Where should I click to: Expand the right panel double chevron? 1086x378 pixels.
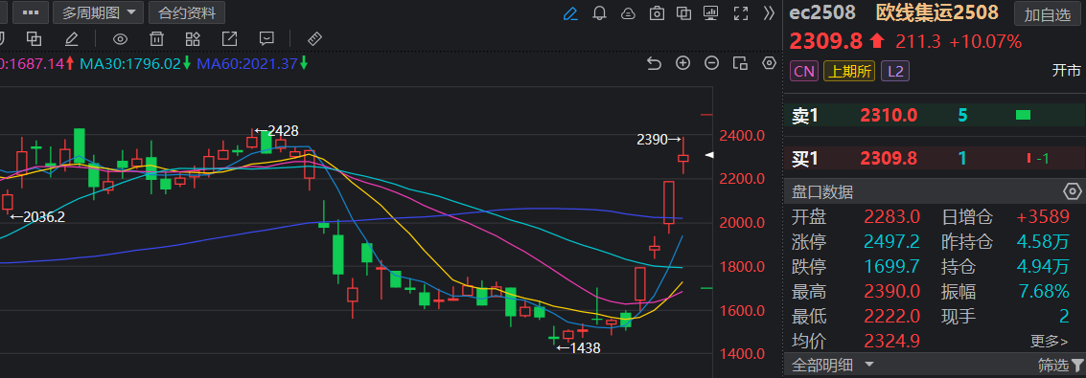click(769, 13)
